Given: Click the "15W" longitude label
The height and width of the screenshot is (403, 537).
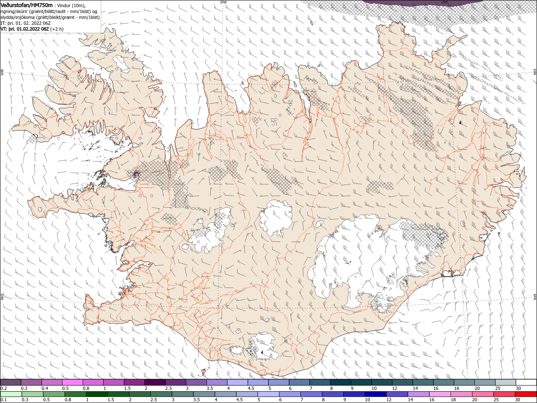Looking at the screenshot, I should (x=444, y=2).
